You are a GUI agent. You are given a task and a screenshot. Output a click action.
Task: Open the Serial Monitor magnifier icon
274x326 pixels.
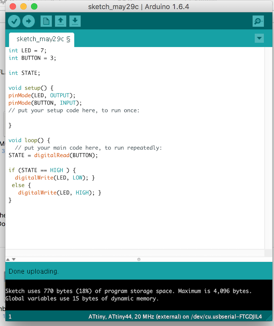pos(258,21)
